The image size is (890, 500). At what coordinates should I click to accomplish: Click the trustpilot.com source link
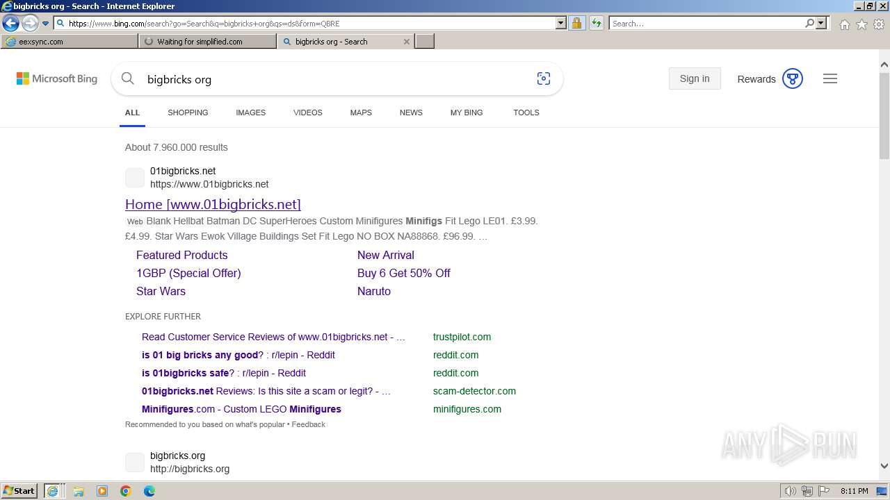point(462,337)
